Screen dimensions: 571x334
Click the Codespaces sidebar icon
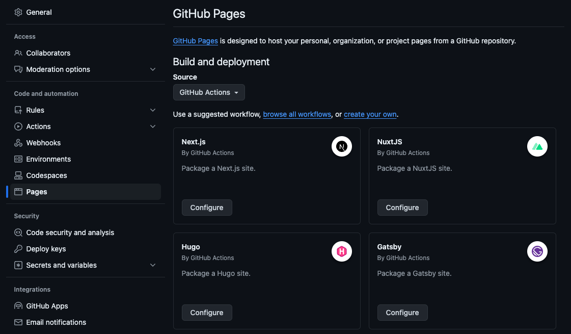pos(18,175)
